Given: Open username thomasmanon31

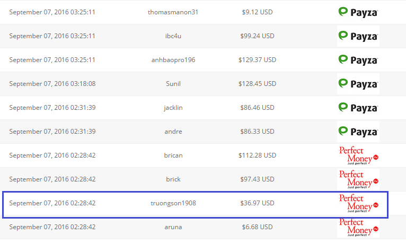Looking at the screenshot, I should click(173, 12).
